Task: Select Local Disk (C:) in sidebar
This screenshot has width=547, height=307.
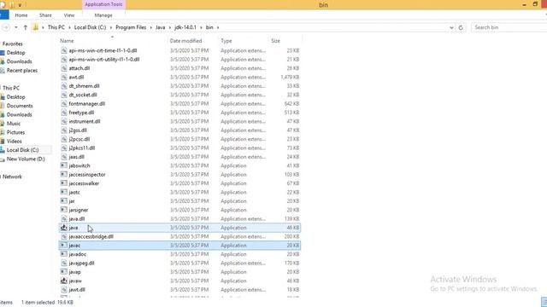Action: tap(22, 150)
